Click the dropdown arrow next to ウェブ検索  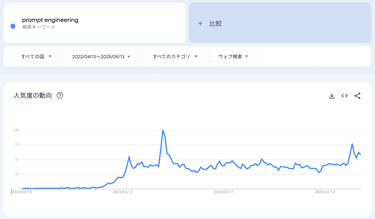tap(247, 56)
